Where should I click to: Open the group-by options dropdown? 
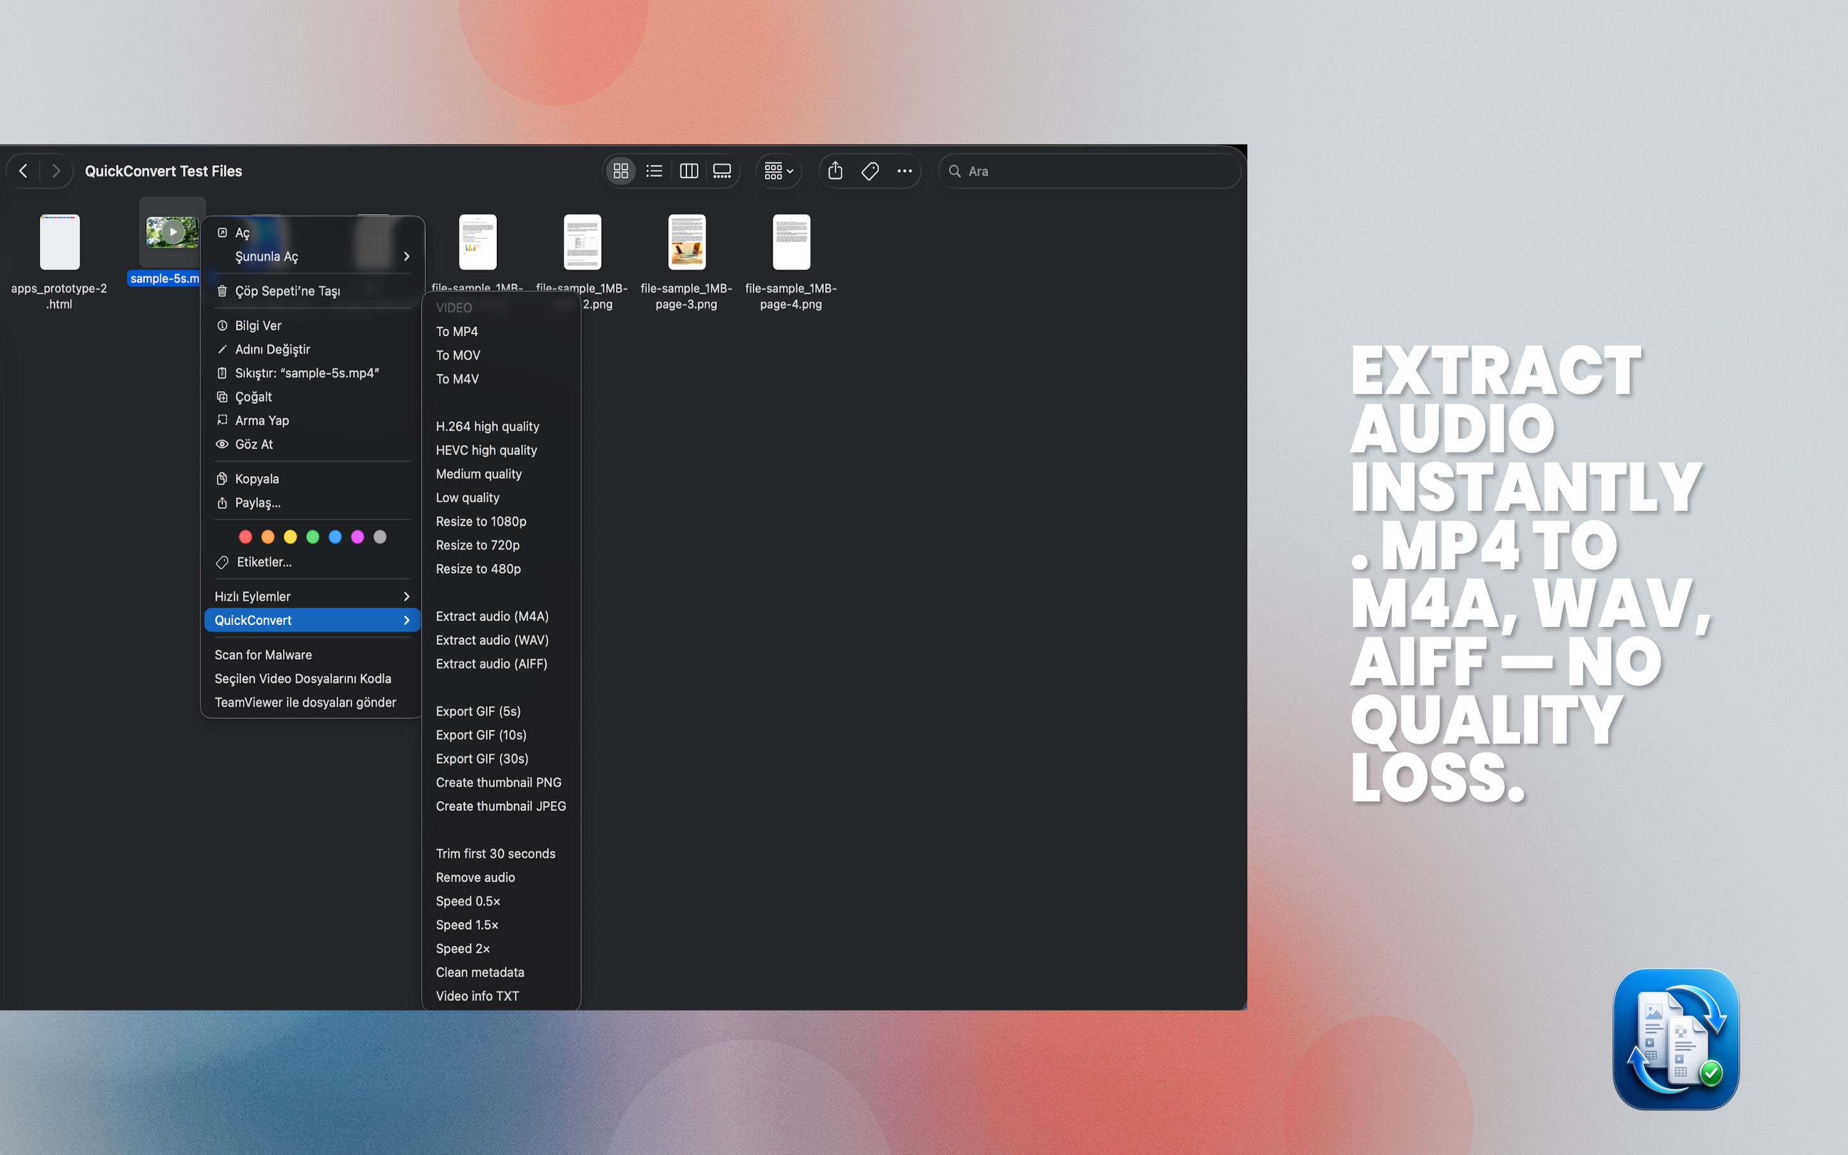click(779, 171)
